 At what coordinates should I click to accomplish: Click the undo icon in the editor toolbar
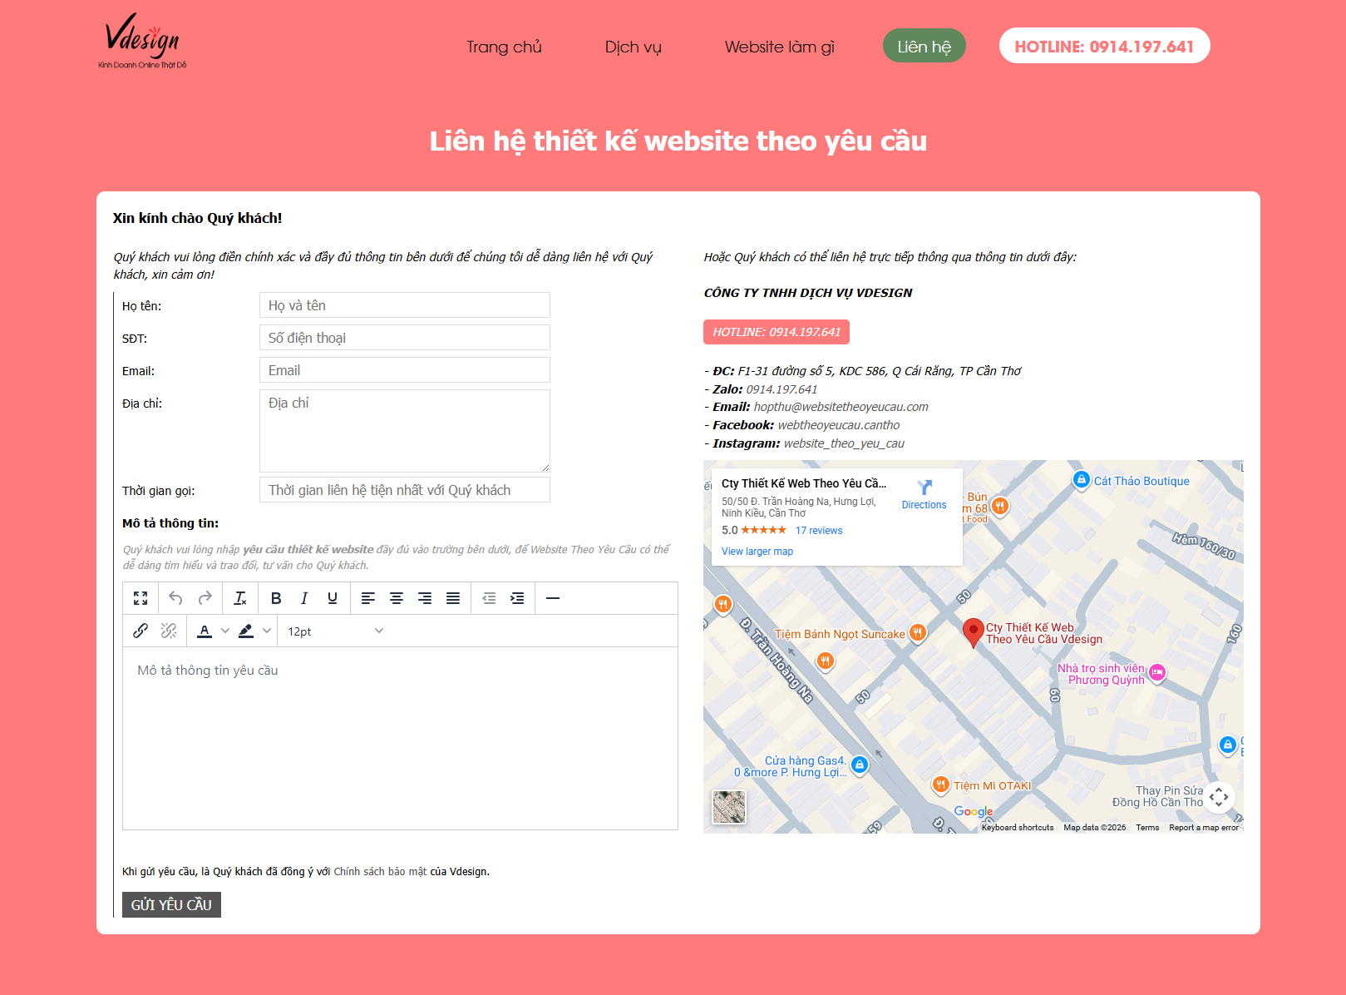pyautogui.click(x=175, y=597)
